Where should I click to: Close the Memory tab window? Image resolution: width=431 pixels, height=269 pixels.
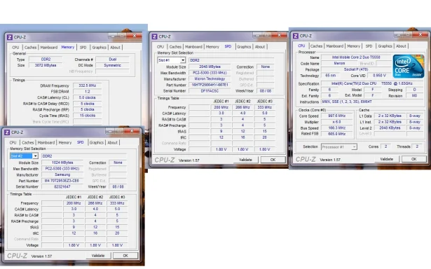pyautogui.click(x=135, y=36)
